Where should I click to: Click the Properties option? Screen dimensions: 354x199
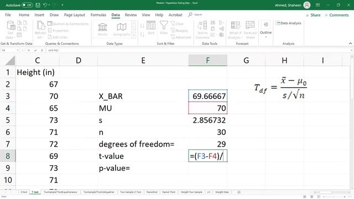pos(58,30)
